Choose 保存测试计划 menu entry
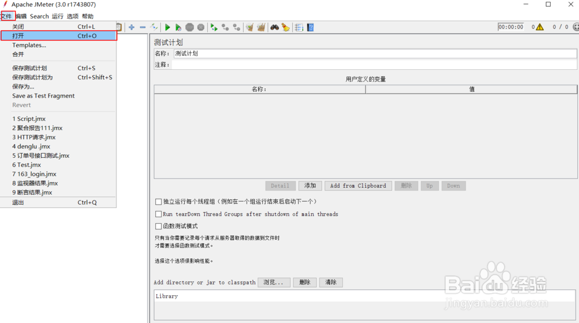The image size is (579, 323). click(58, 68)
